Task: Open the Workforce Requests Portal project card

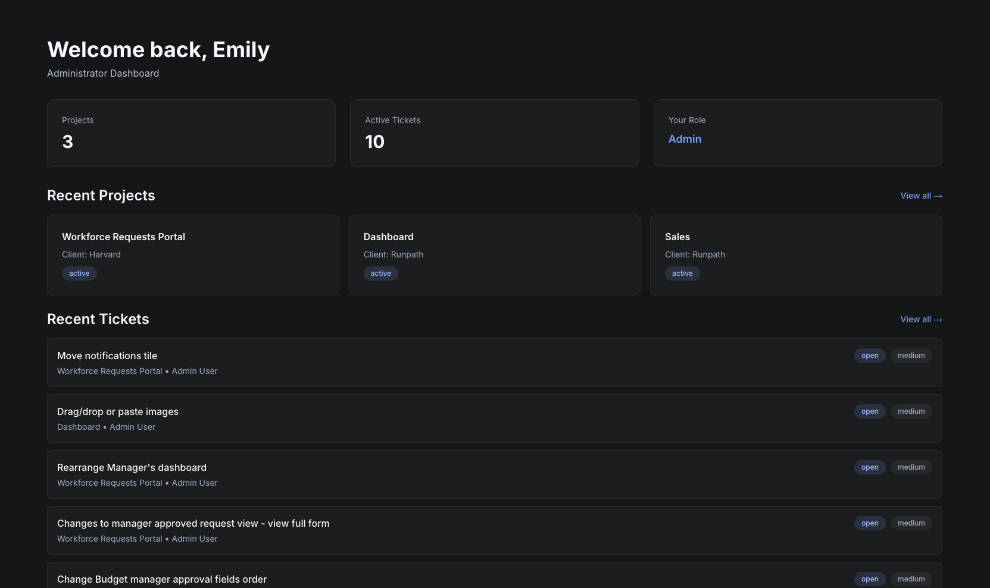Action: (193, 255)
